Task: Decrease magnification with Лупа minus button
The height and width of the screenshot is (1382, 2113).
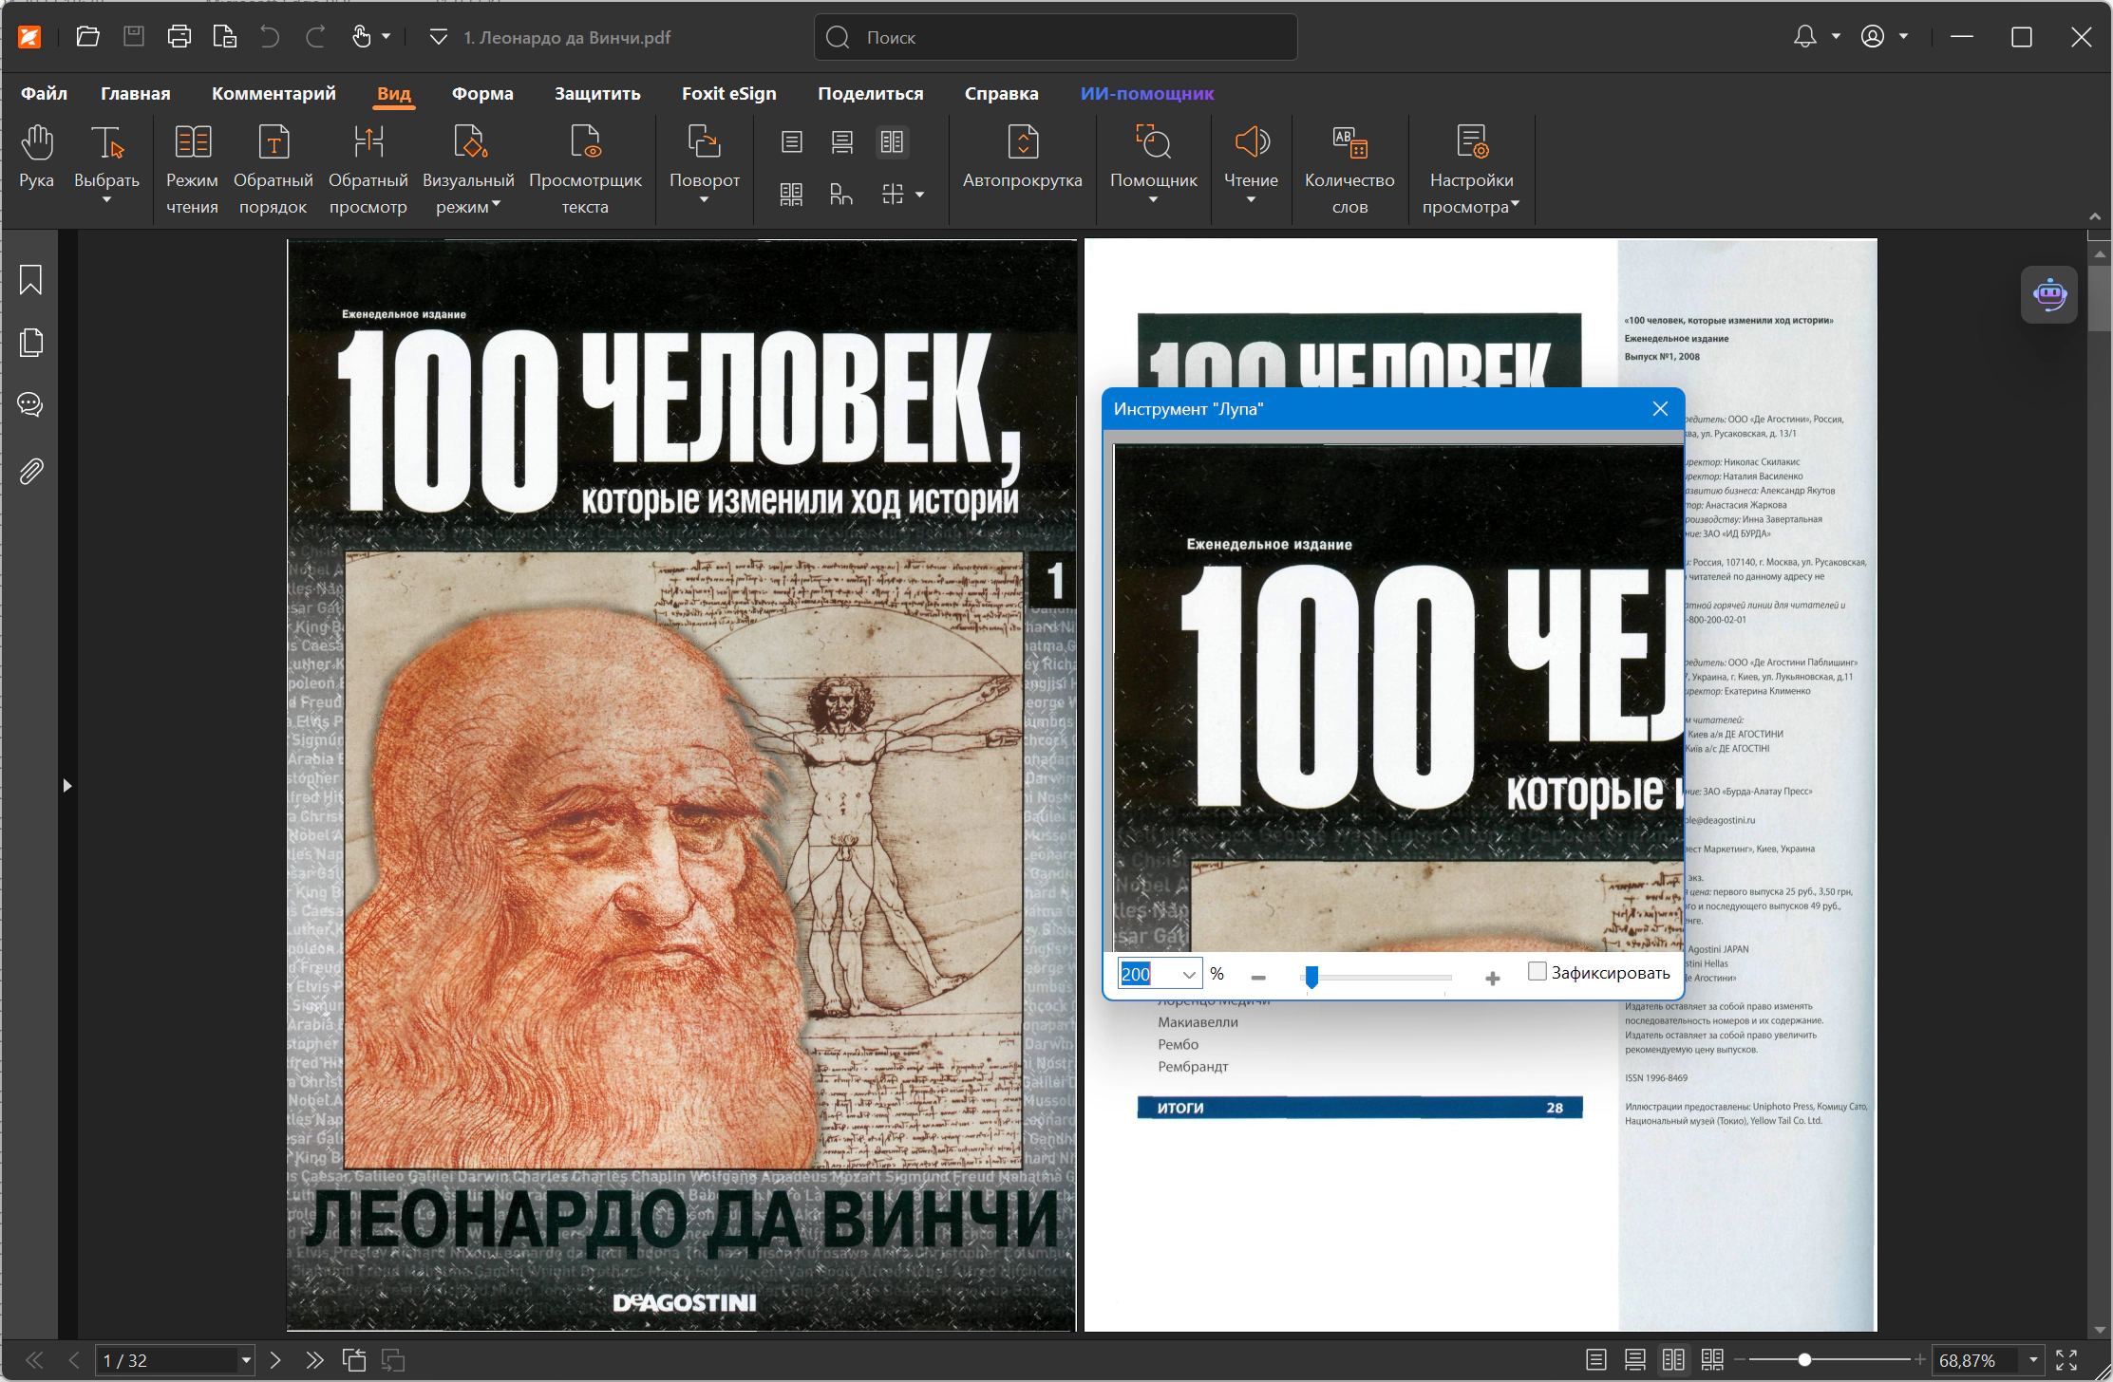Action: (x=1258, y=978)
